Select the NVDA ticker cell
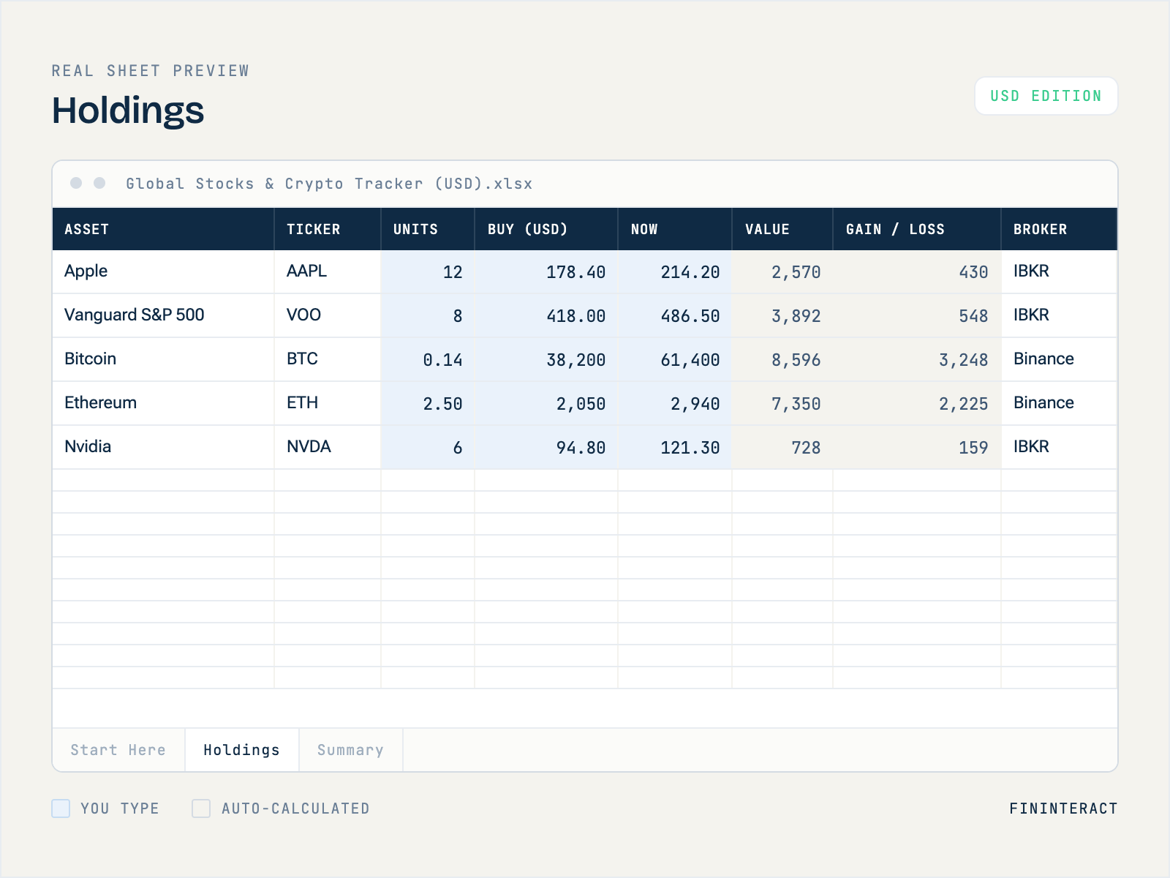The width and height of the screenshot is (1170, 878). click(328, 447)
